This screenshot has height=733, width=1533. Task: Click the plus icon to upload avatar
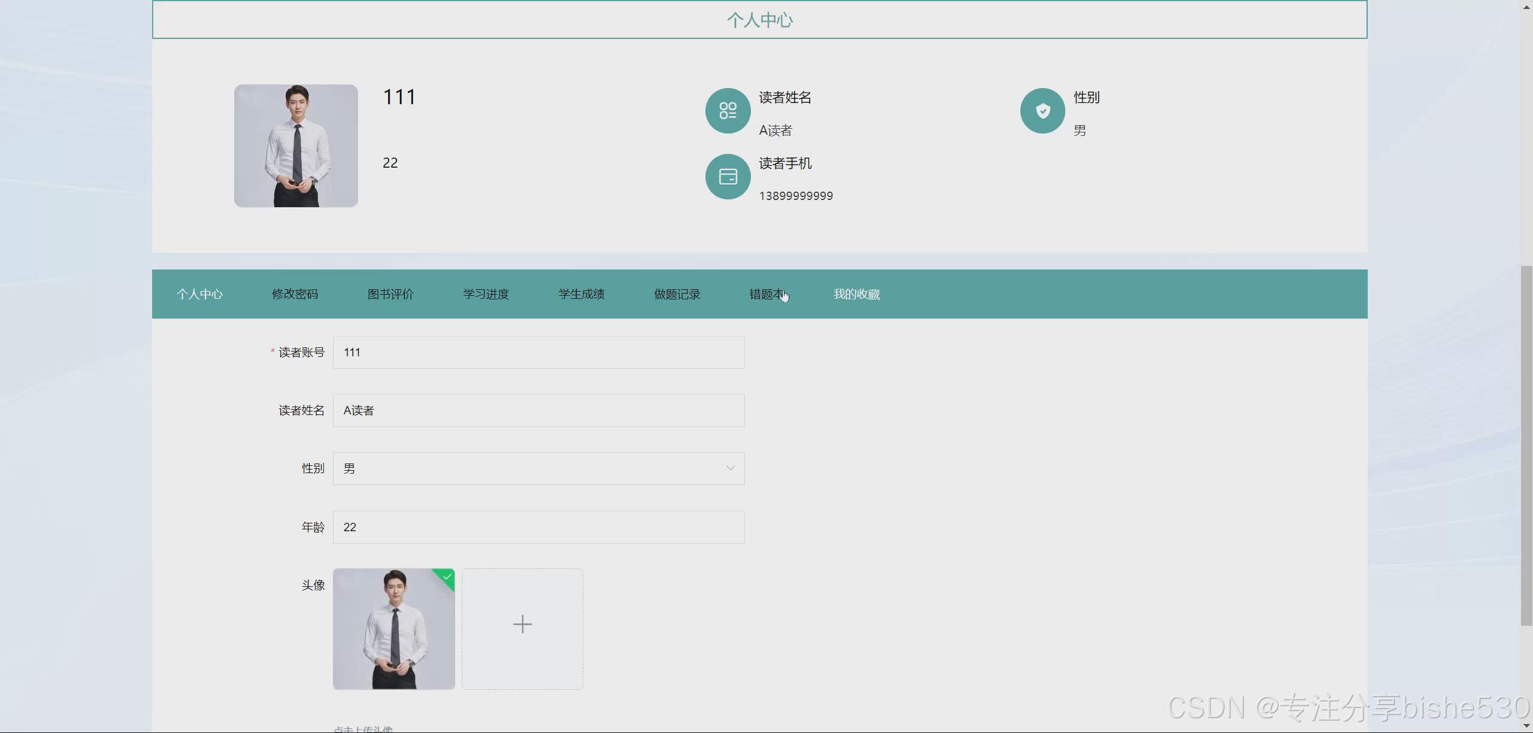coord(522,625)
